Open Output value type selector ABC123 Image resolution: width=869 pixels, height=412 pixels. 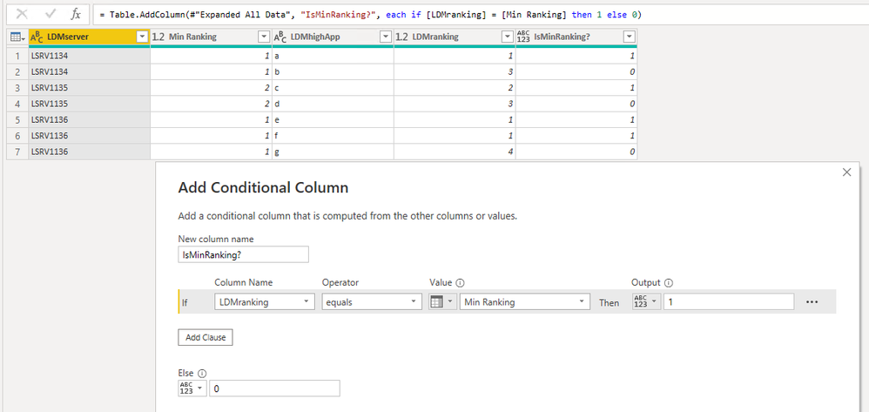(x=646, y=301)
